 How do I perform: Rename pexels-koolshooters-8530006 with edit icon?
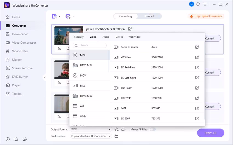pyautogui.click(x=130, y=29)
